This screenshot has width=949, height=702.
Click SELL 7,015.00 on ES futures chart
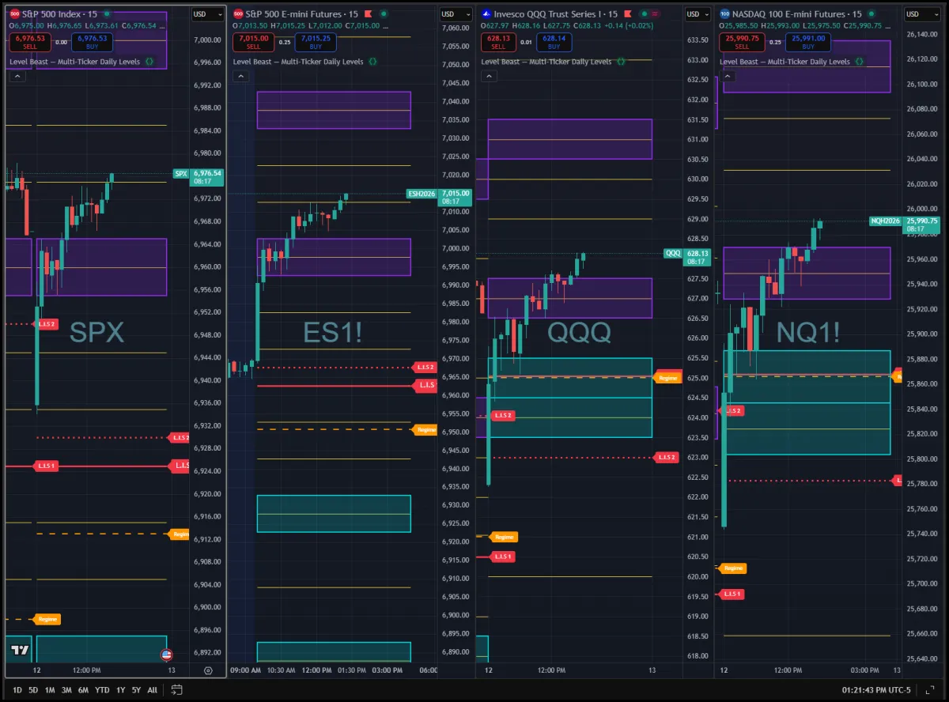[253, 42]
